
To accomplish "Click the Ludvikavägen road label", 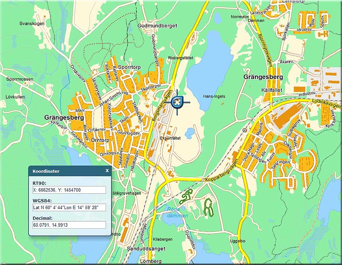I will 326,103.
